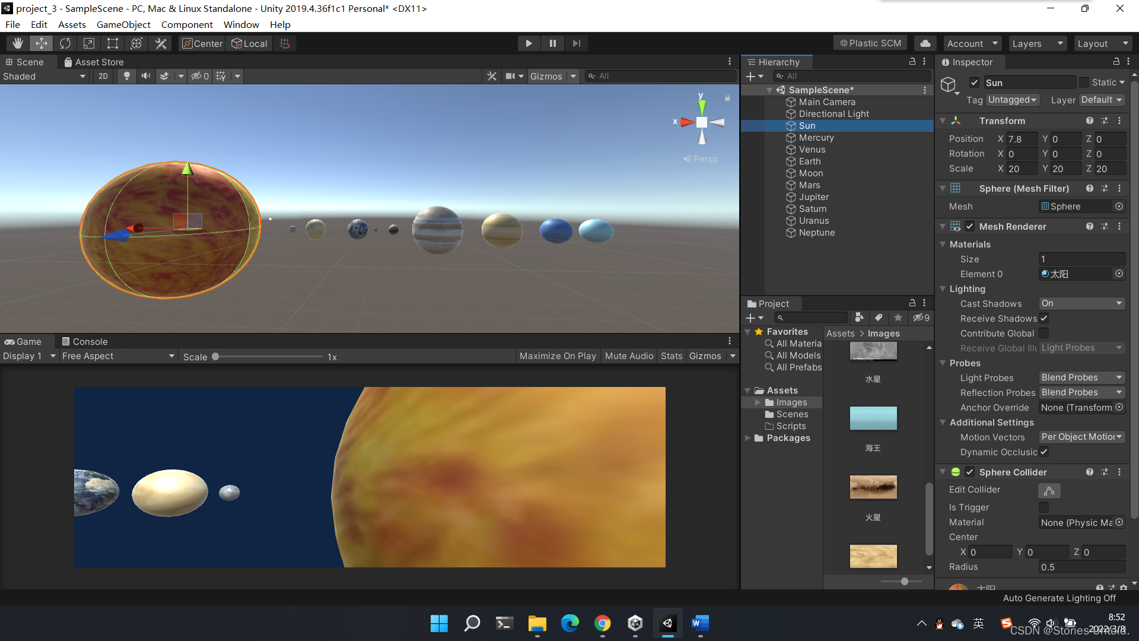
Task: Select Jupiter in the Hierarchy
Action: click(813, 197)
